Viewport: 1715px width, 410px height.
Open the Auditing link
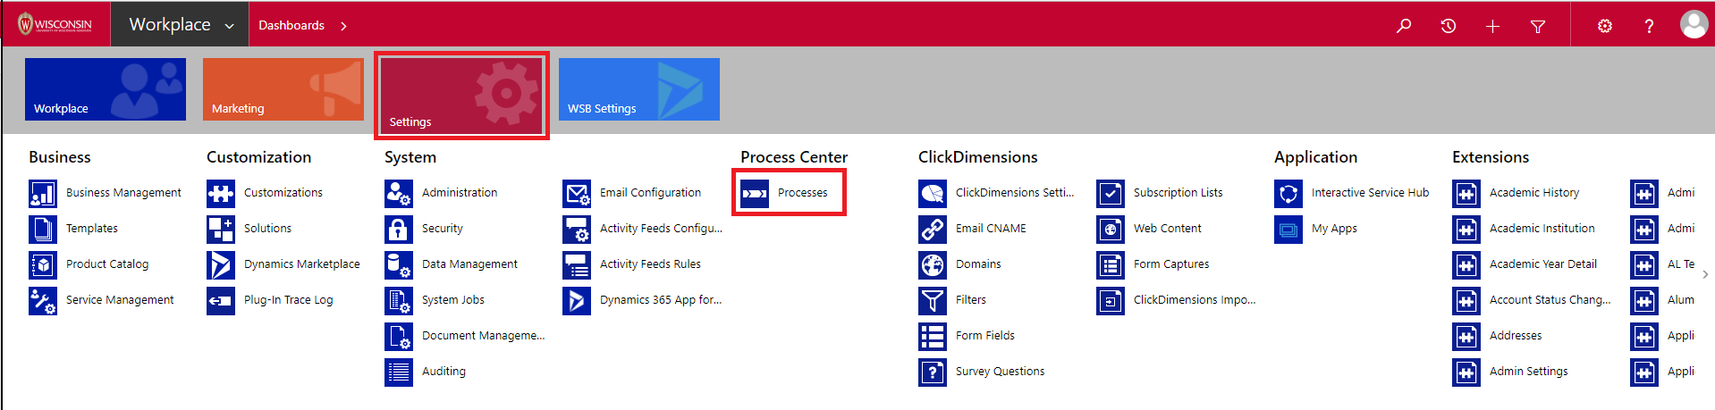[x=444, y=372]
